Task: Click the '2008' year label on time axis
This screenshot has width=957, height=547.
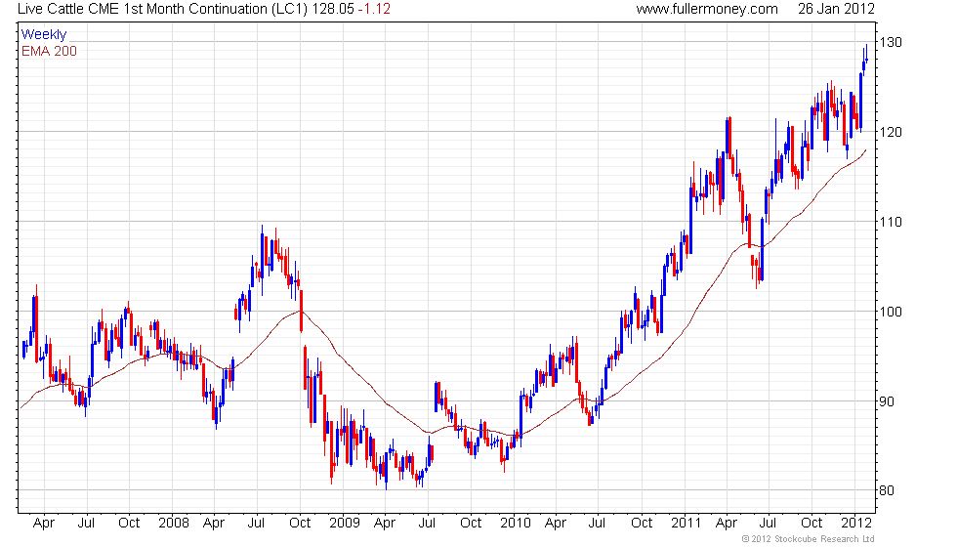Action: click(x=174, y=524)
